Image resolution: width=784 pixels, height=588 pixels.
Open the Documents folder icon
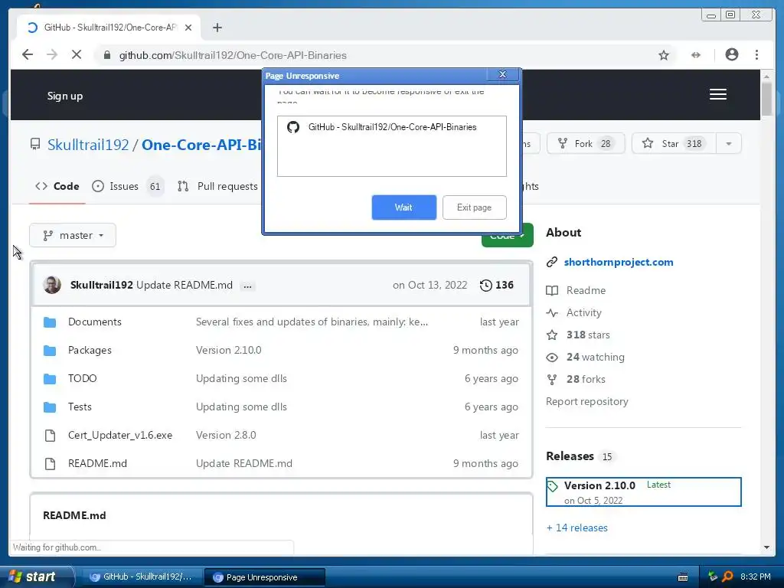[x=50, y=322]
